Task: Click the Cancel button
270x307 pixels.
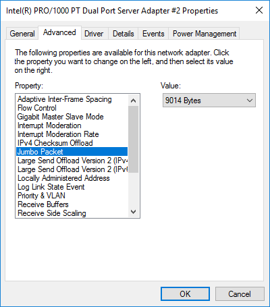Action: (x=240, y=294)
